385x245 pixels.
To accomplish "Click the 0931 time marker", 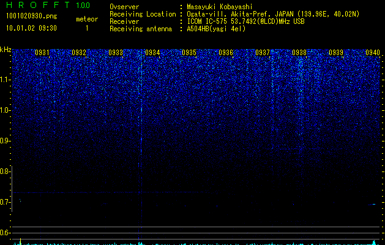I will [42, 53].
